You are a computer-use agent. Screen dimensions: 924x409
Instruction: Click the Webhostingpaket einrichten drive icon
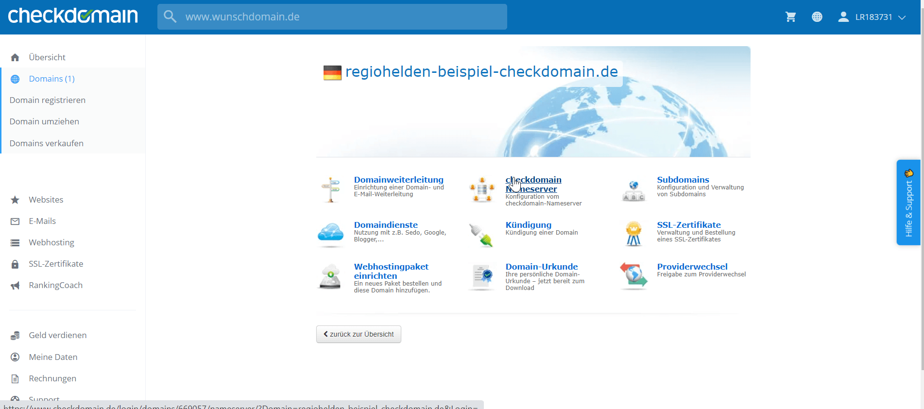click(330, 276)
